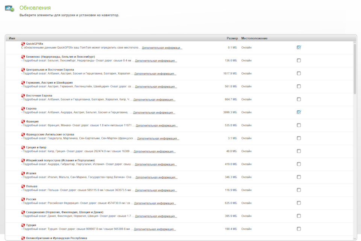Open Дополнительная информация link for Франция
Viewport: 361px width, 241px height.
pyautogui.click(x=156, y=125)
